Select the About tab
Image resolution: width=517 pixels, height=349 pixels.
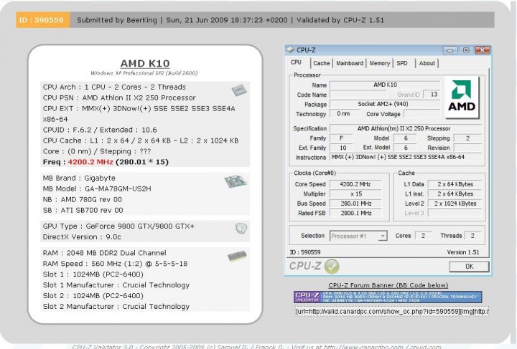[x=427, y=63]
